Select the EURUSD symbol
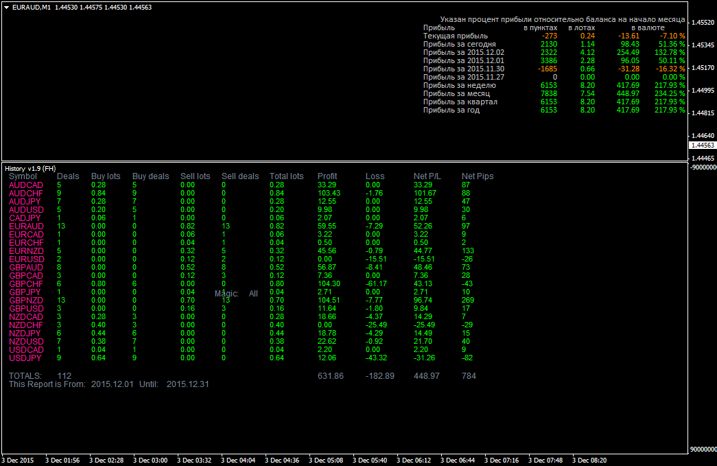 click(27, 259)
